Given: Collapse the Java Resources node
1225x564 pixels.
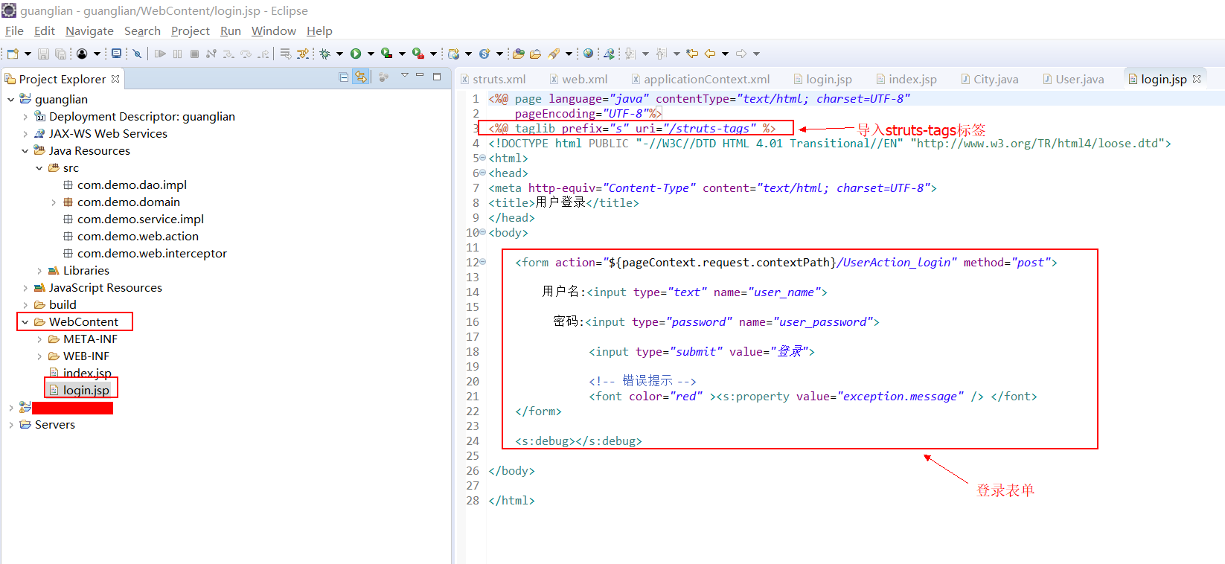Looking at the screenshot, I should [x=25, y=151].
